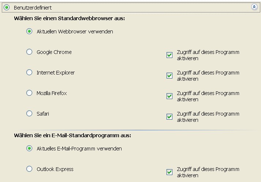Screen dimensions: 261x182
Task: Click the Mozilla Firefox label text
Action: pyautogui.click(x=52, y=93)
